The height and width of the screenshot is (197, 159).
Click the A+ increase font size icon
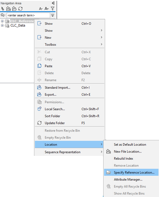(47, 9)
